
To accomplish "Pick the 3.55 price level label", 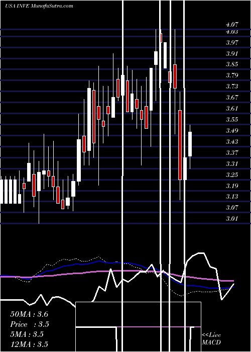I will coord(232,120).
